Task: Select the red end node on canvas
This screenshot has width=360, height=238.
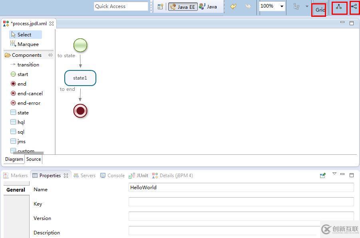Action: click(80, 111)
